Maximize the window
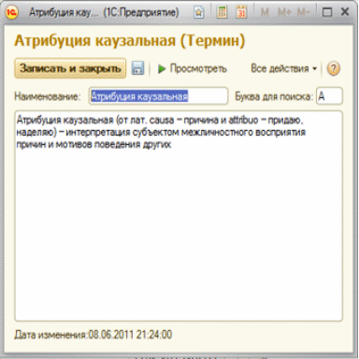The width and height of the screenshot is (359, 359). (x=327, y=12)
